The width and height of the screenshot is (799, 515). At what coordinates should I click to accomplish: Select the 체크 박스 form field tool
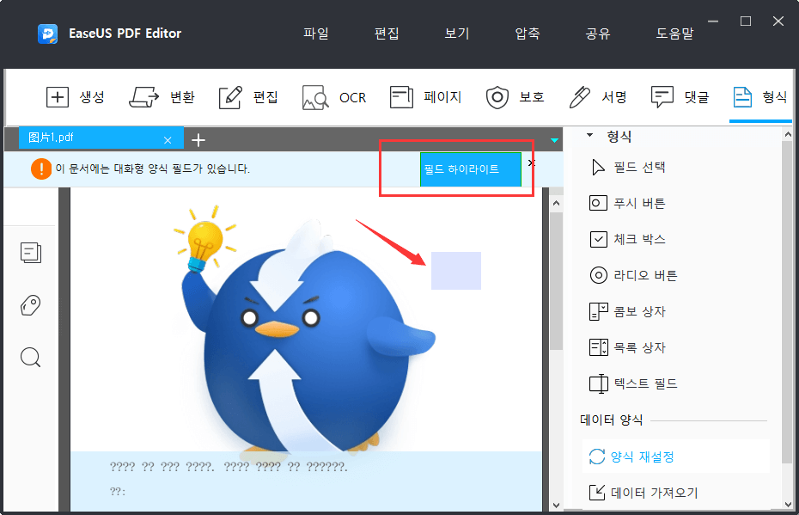pyautogui.click(x=637, y=239)
